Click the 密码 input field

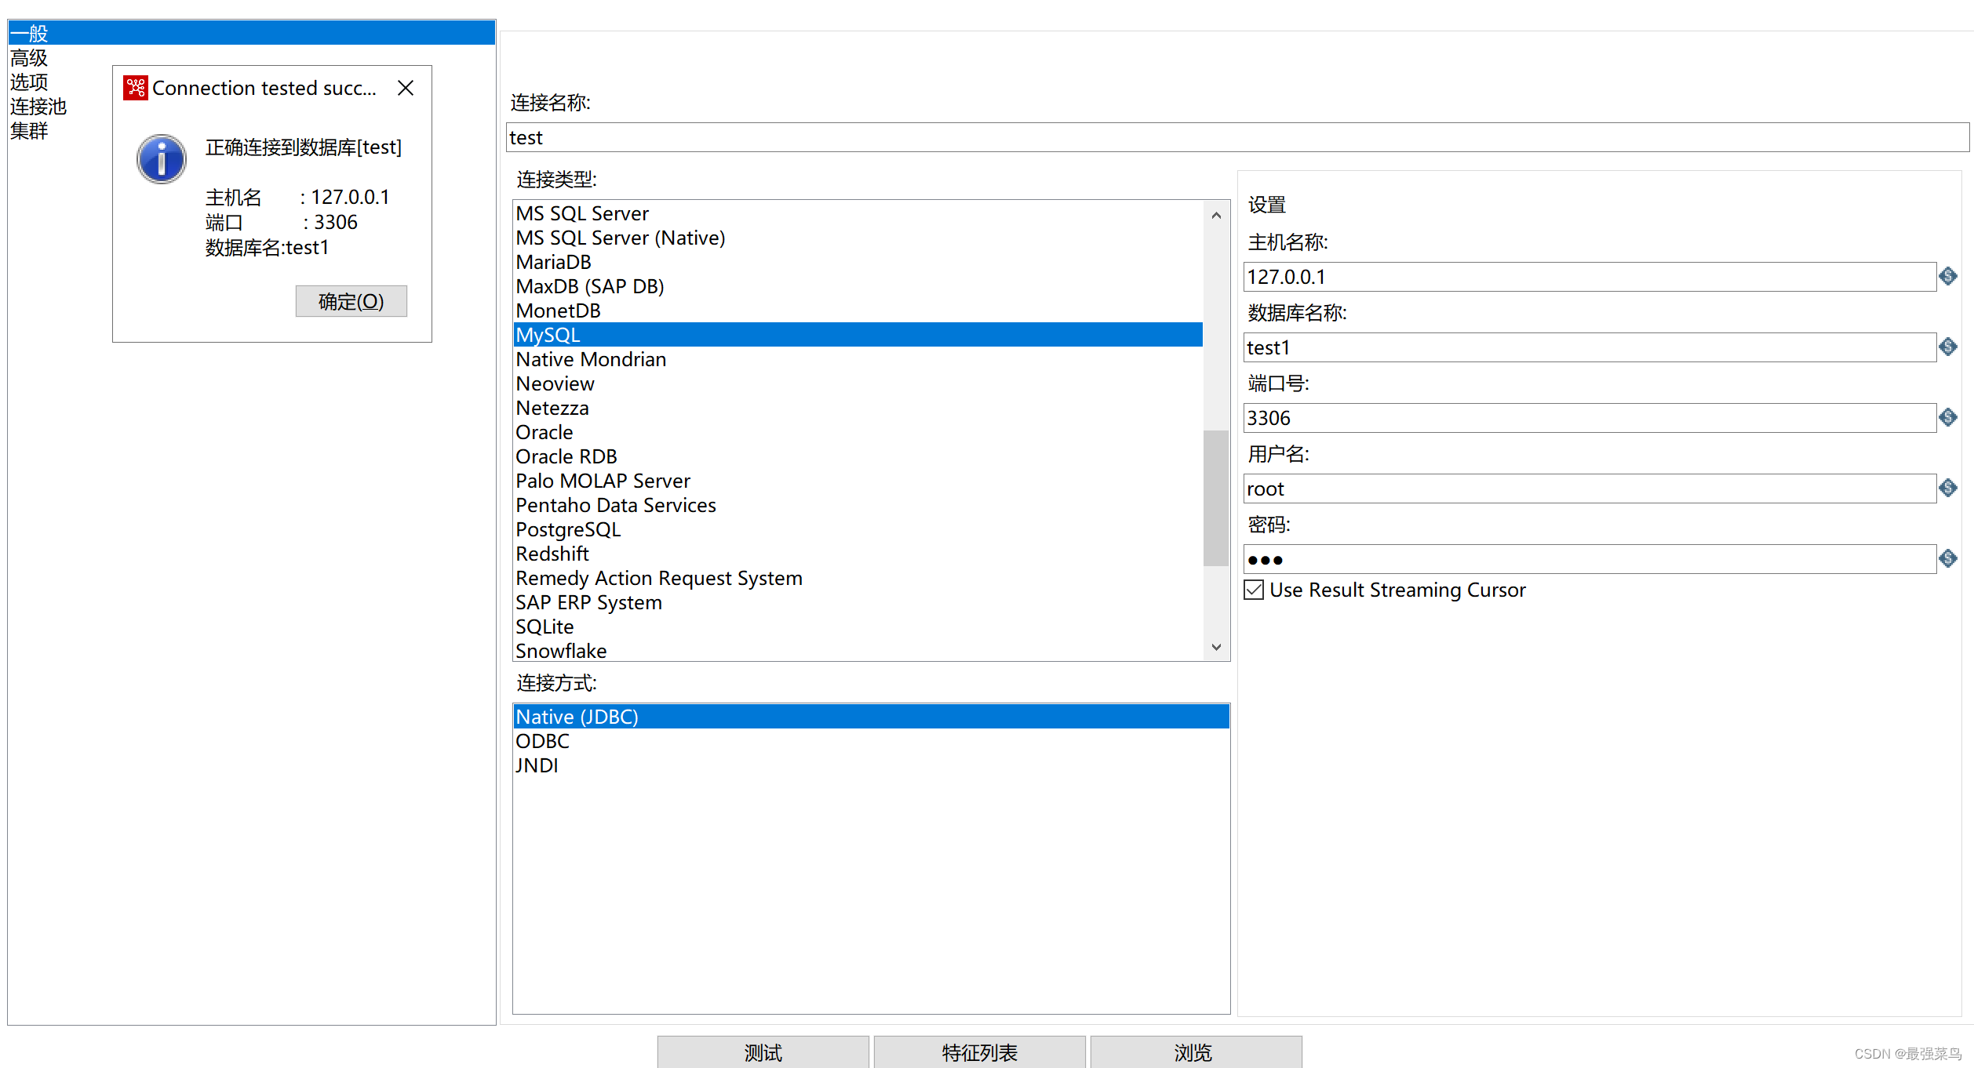coord(1590,559)
